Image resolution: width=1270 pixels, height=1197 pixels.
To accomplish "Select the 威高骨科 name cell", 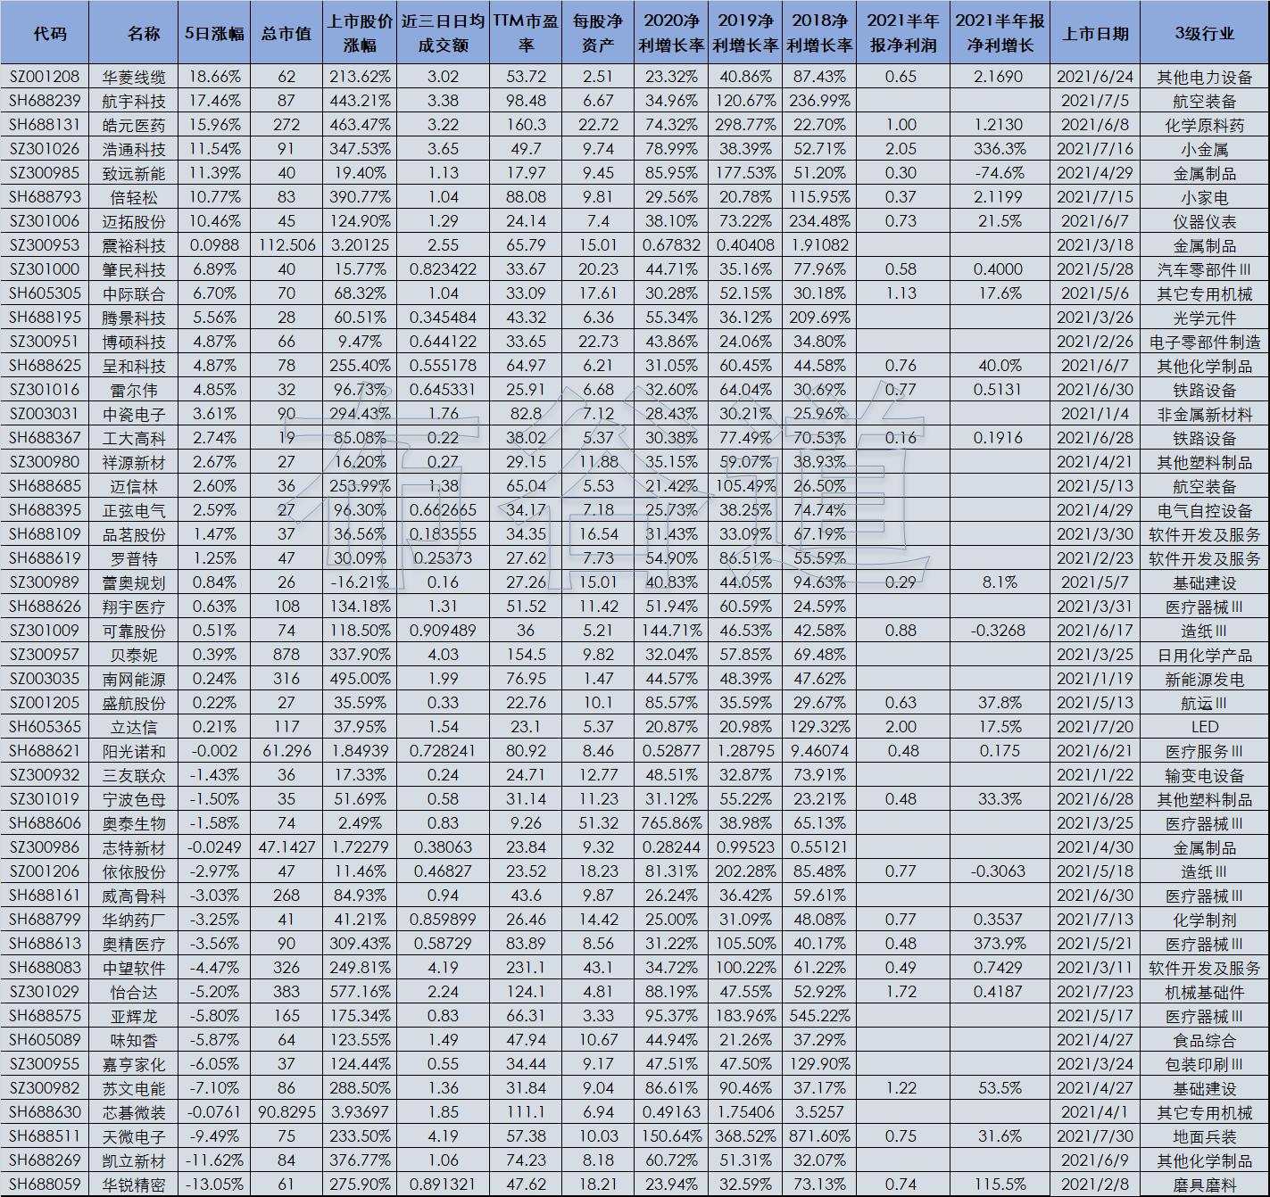I will pyautogui.click(x=134, y=896).
